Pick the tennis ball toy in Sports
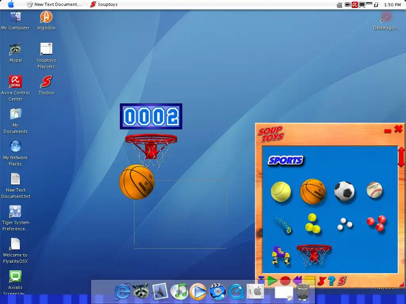The image size is (406, 304). tap(281, 192)
